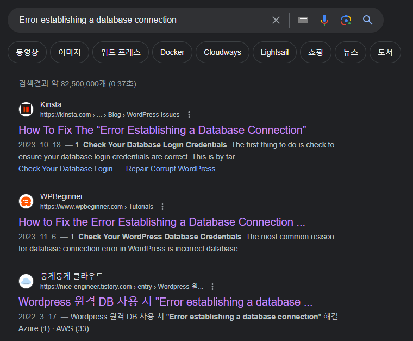The image size is (413, 341).
Task: Click the 뭉게뭉게 클라우드 site favicon
Action: coord(26,281)
